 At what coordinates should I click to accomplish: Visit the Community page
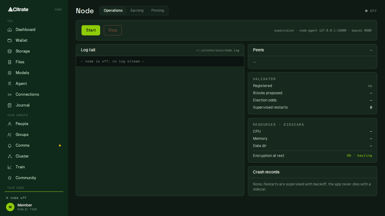coord(34,178)
